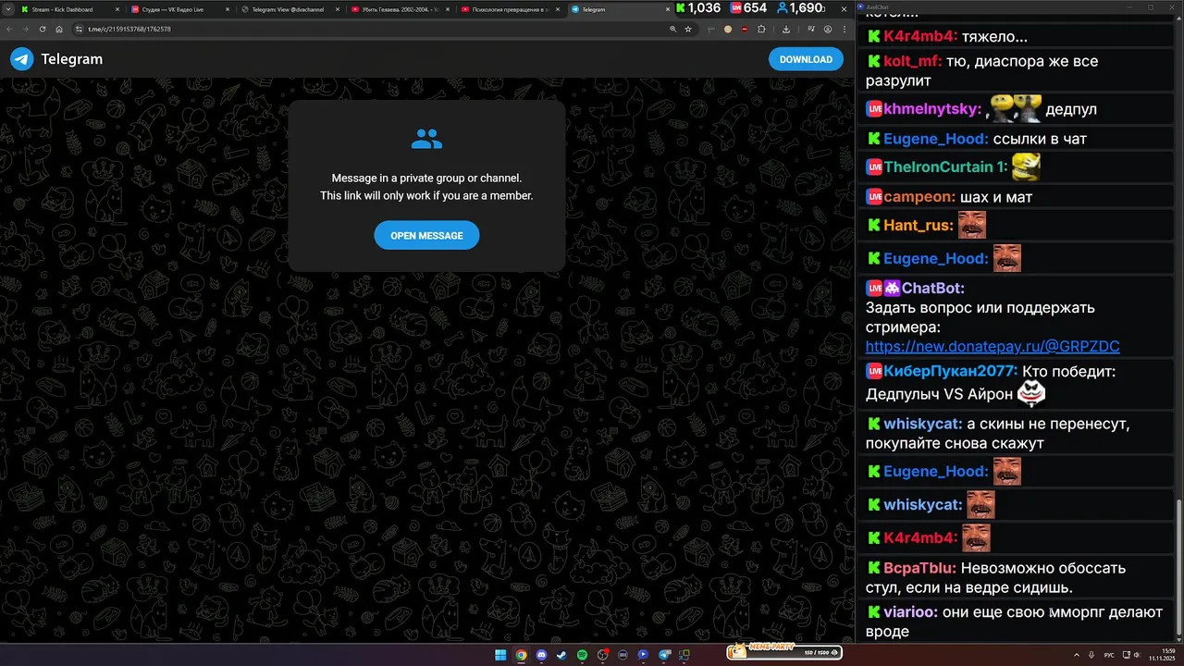
Task: Click username TheIronCurtain 1 in chat
Action: (x=945, y=167)
